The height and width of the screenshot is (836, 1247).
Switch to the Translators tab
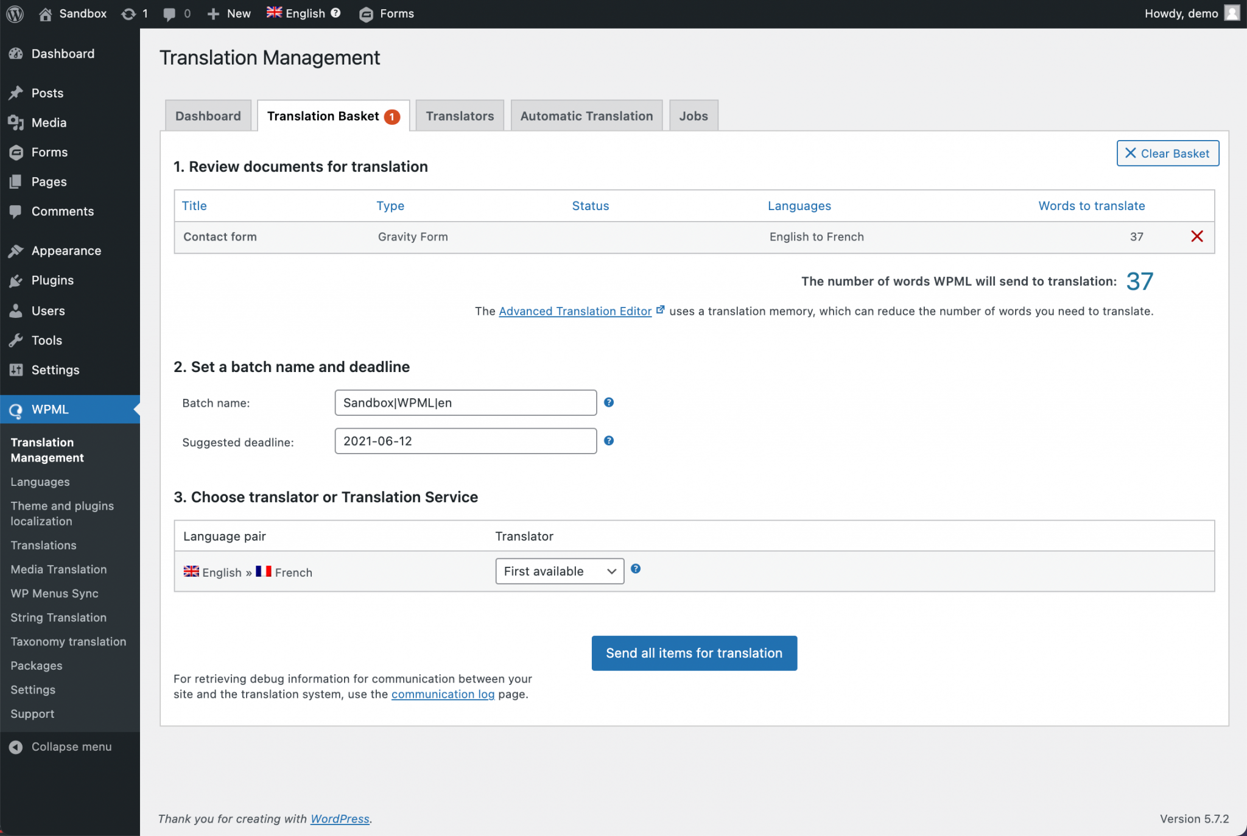[460, 115]
